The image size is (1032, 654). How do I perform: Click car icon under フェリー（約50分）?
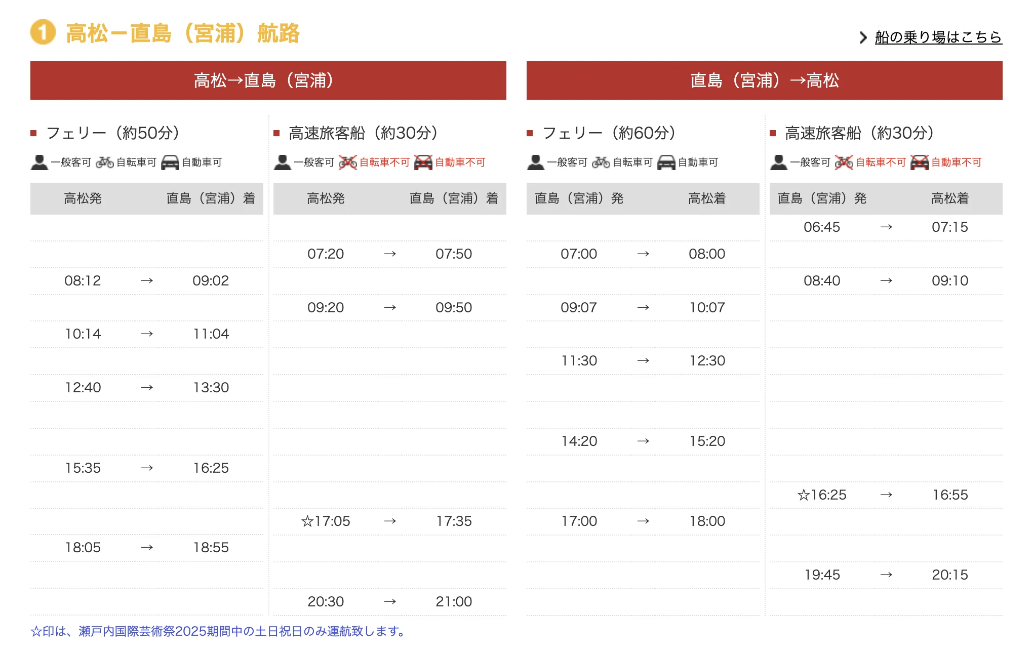tap(170, 162)
